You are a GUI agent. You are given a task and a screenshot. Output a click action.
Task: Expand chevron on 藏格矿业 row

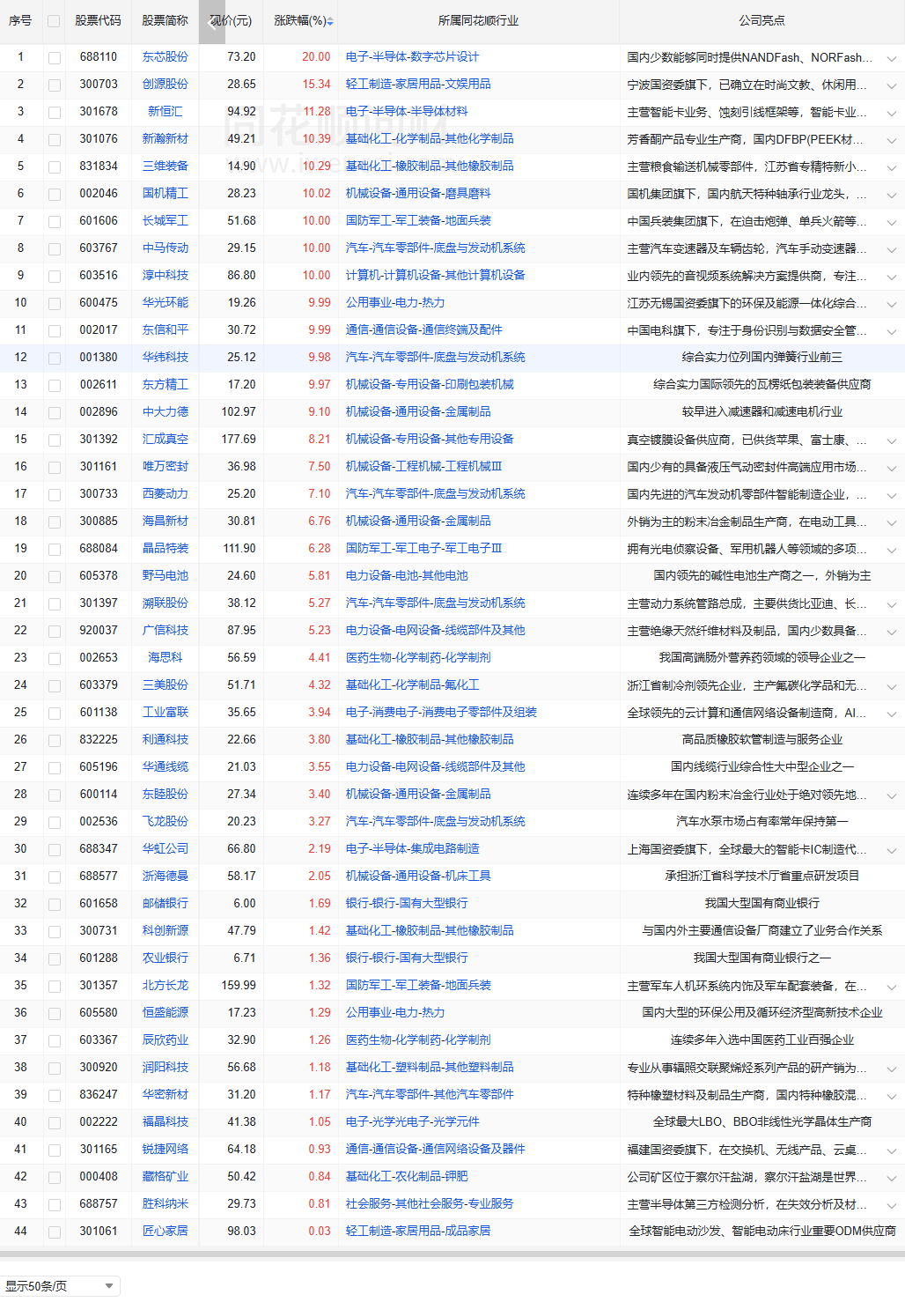coord(892,1179)
